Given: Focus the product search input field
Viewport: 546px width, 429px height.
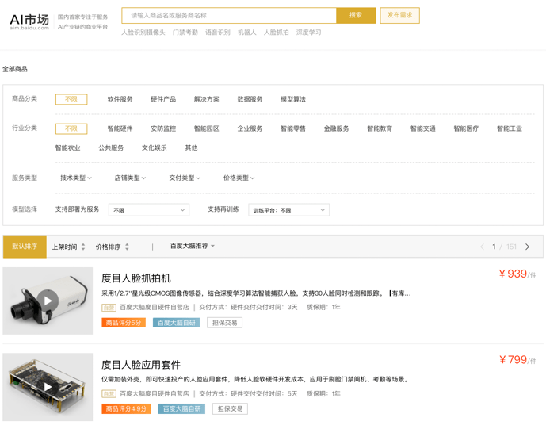Looking at the screenshot, I should pos(229,15).
